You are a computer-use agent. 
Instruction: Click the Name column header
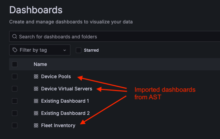[x=40, y=64]
